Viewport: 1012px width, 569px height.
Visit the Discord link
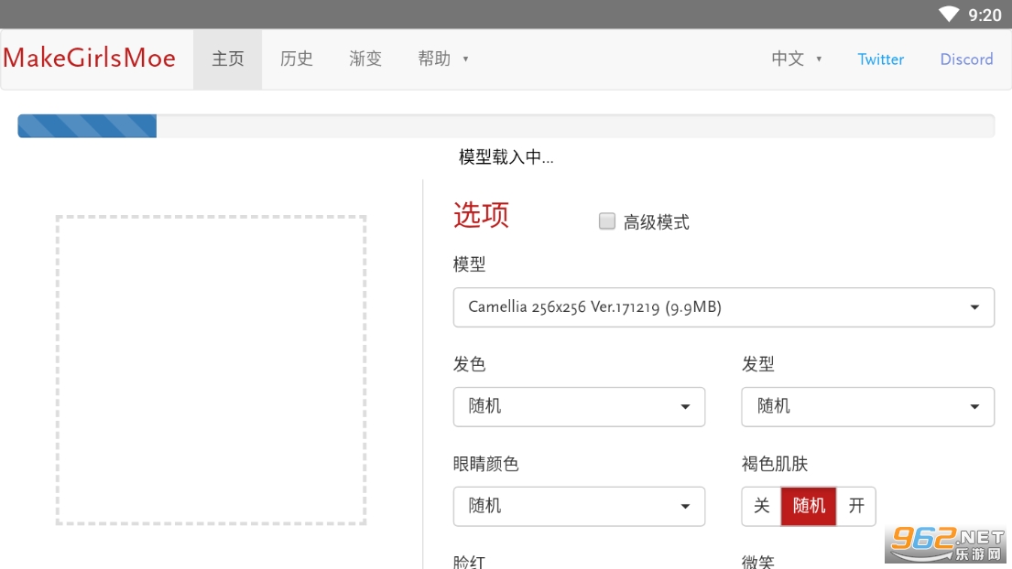click(x=966, y=59)
